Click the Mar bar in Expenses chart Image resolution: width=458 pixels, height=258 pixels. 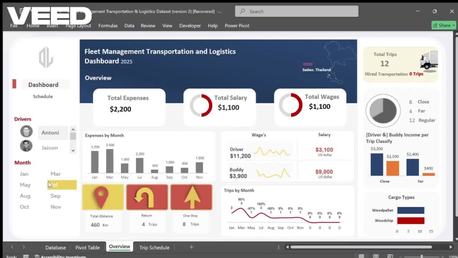click(109, 161)
